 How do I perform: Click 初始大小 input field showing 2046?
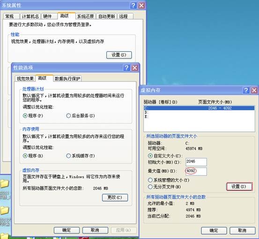[196, 162]
